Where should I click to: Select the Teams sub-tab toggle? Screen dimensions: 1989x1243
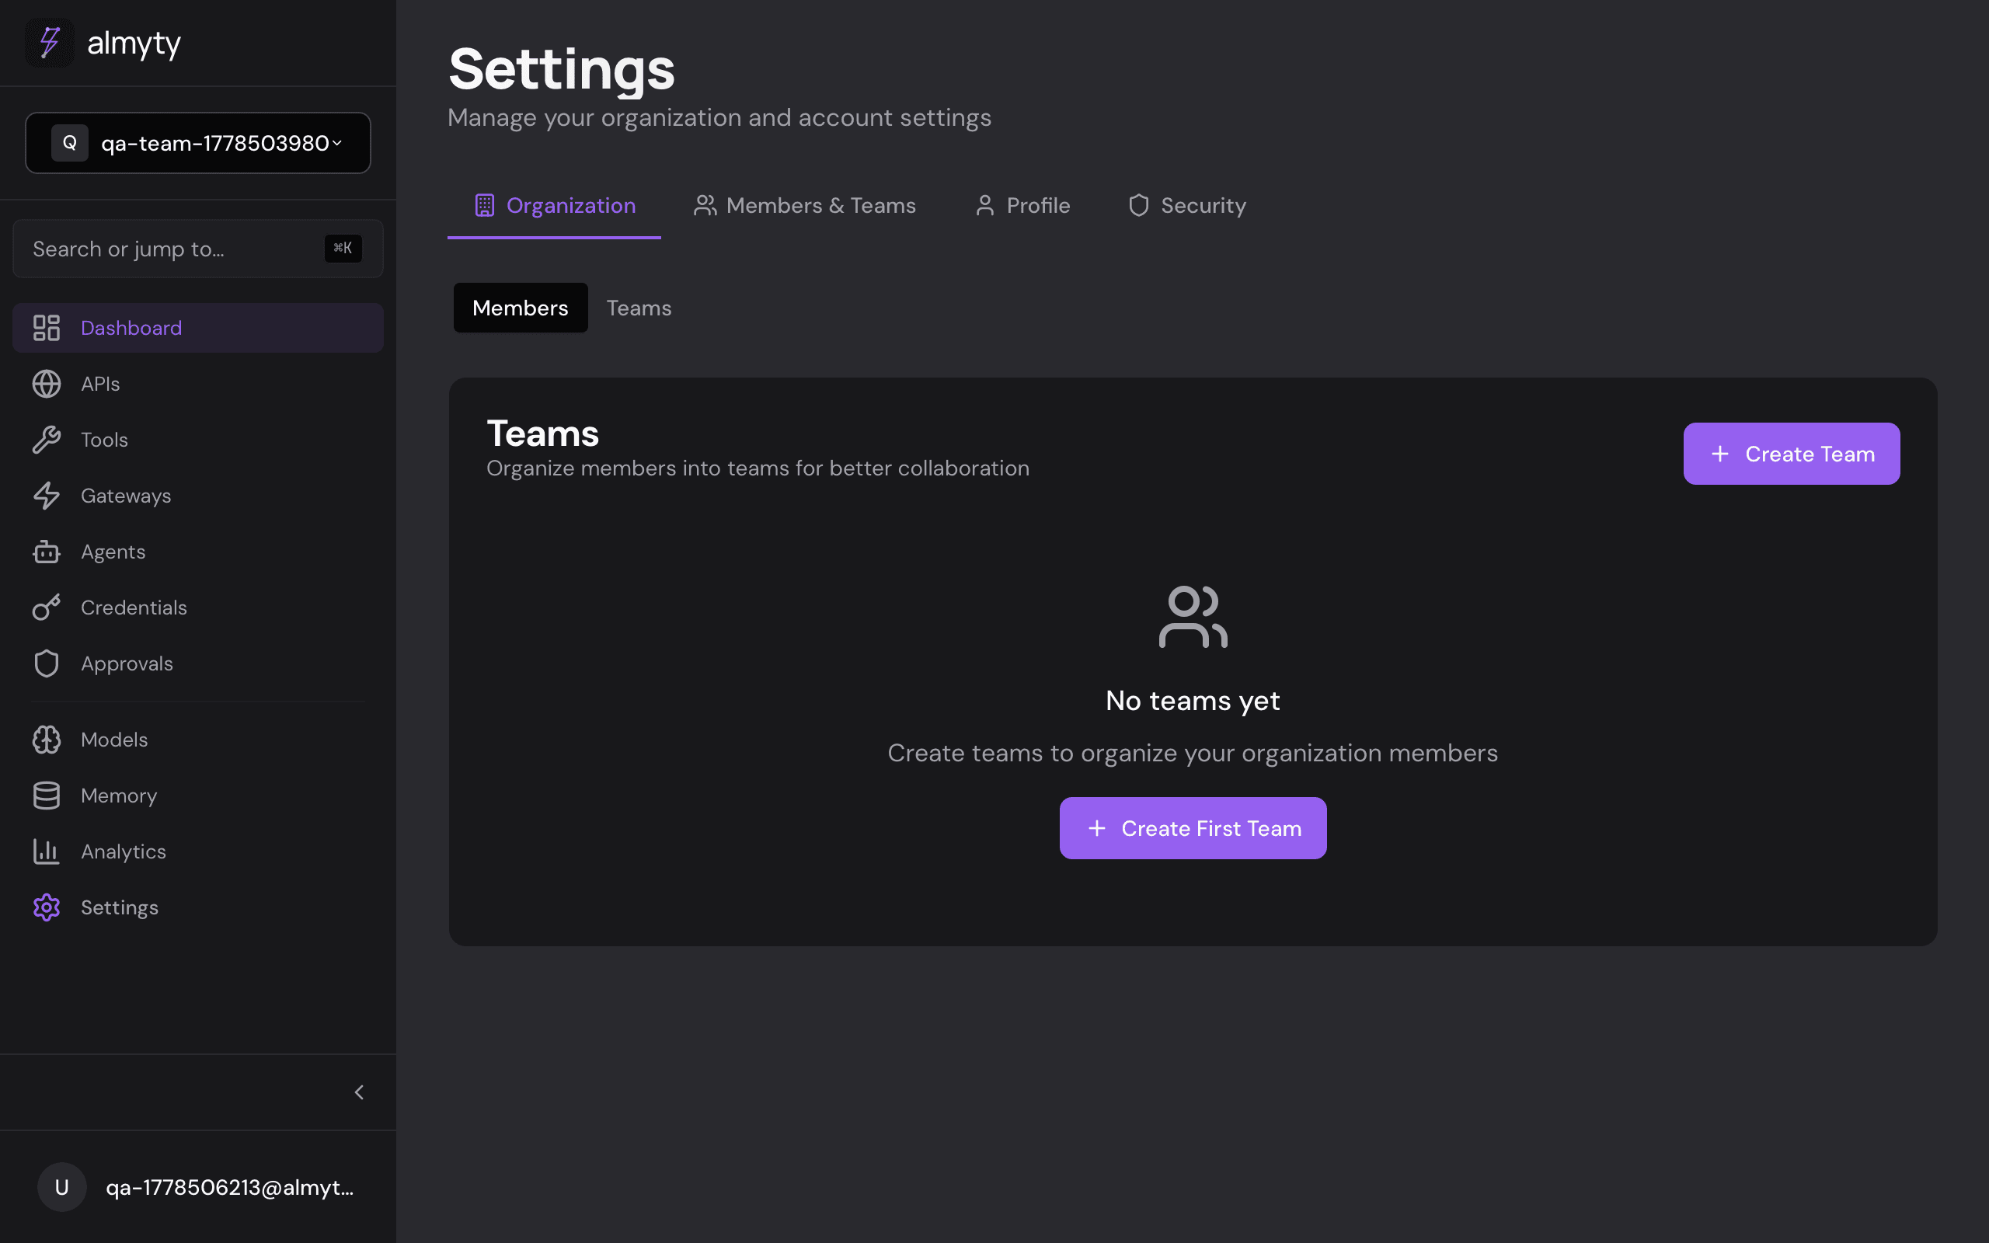pyautogui.click(x=639, y=308)
